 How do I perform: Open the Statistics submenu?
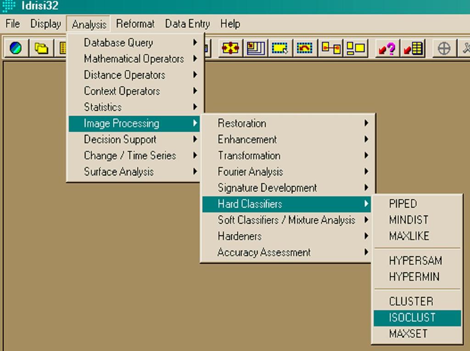[134, 107]
